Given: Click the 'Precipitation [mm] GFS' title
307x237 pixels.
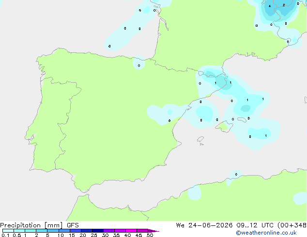Looking at the screenshot, I should pos(39,225).
